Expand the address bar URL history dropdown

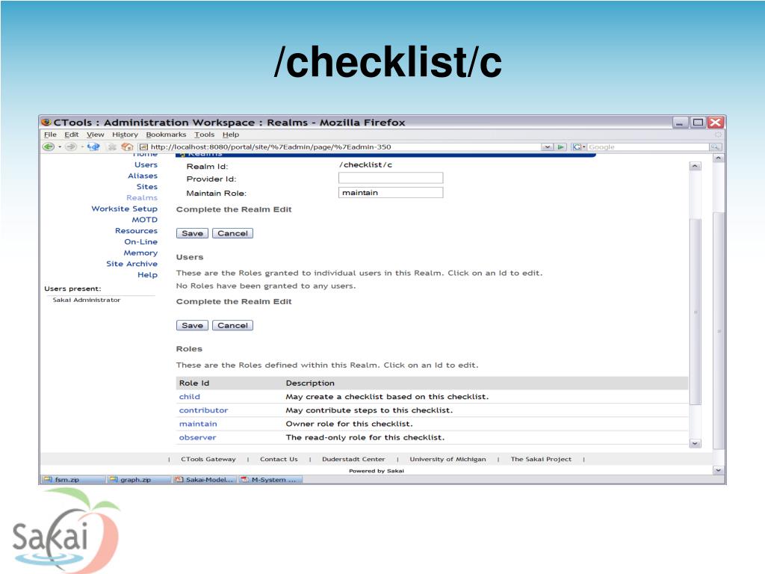[548, 147]
